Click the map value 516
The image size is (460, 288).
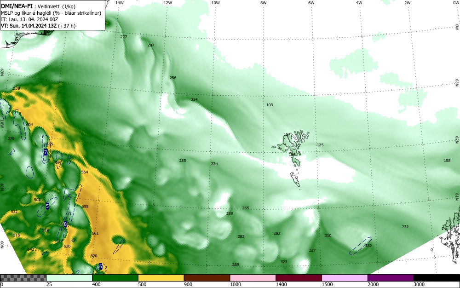point(17,235)
